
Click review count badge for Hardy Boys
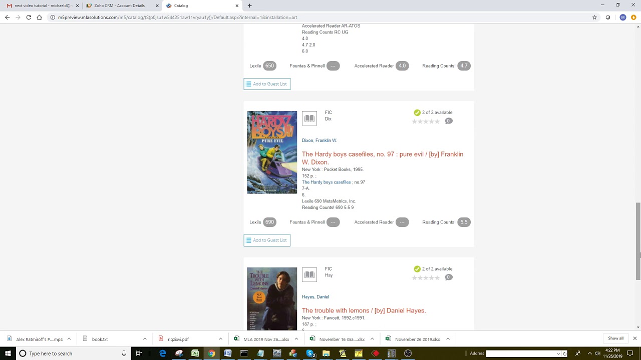(449, 121)
